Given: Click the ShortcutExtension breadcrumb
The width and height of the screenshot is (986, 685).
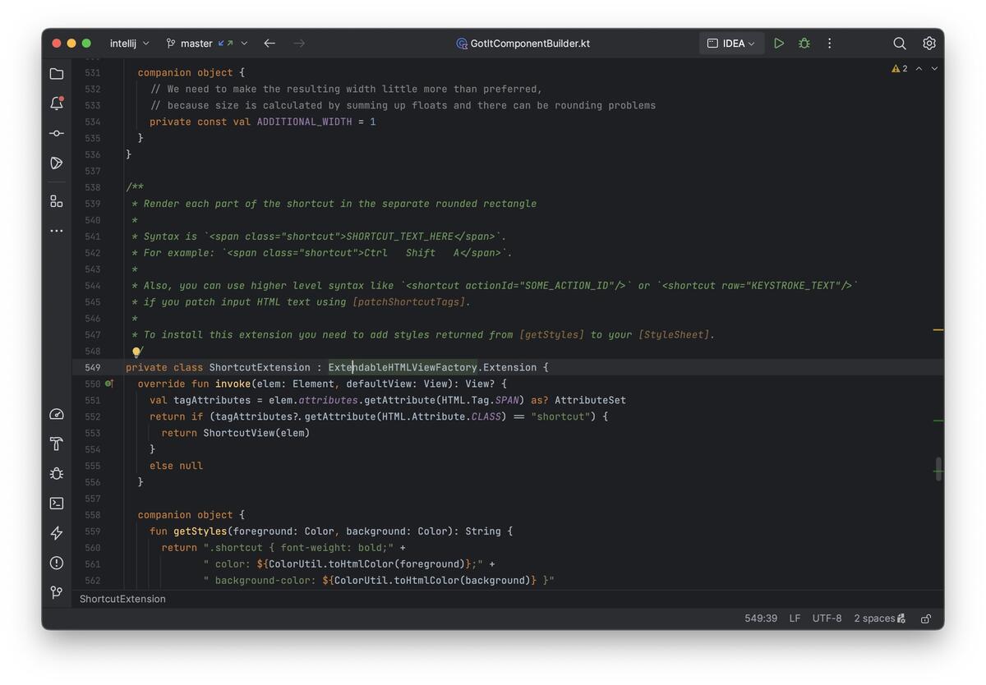Looking at the screenshot, I should click(122, 599).
